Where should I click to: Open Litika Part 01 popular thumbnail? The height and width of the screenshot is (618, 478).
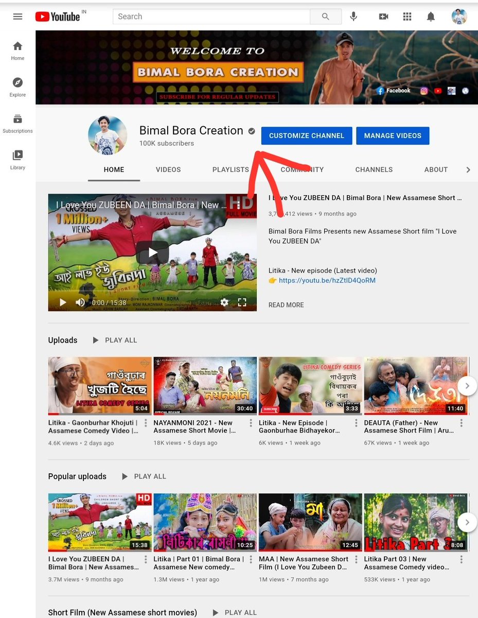click(205, 522)
